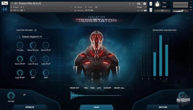Click the PAN button

coord(92,88)
